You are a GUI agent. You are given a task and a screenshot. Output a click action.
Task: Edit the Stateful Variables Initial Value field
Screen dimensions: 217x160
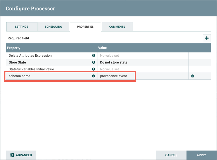(142, 69)
